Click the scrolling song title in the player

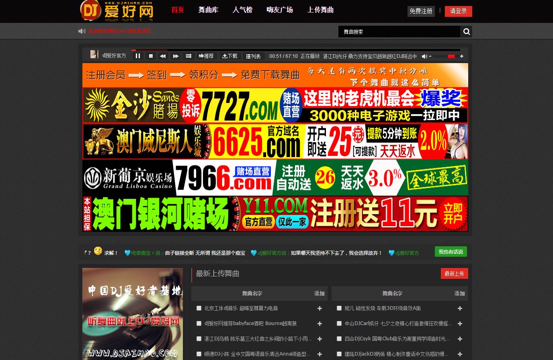pos(370,56)
